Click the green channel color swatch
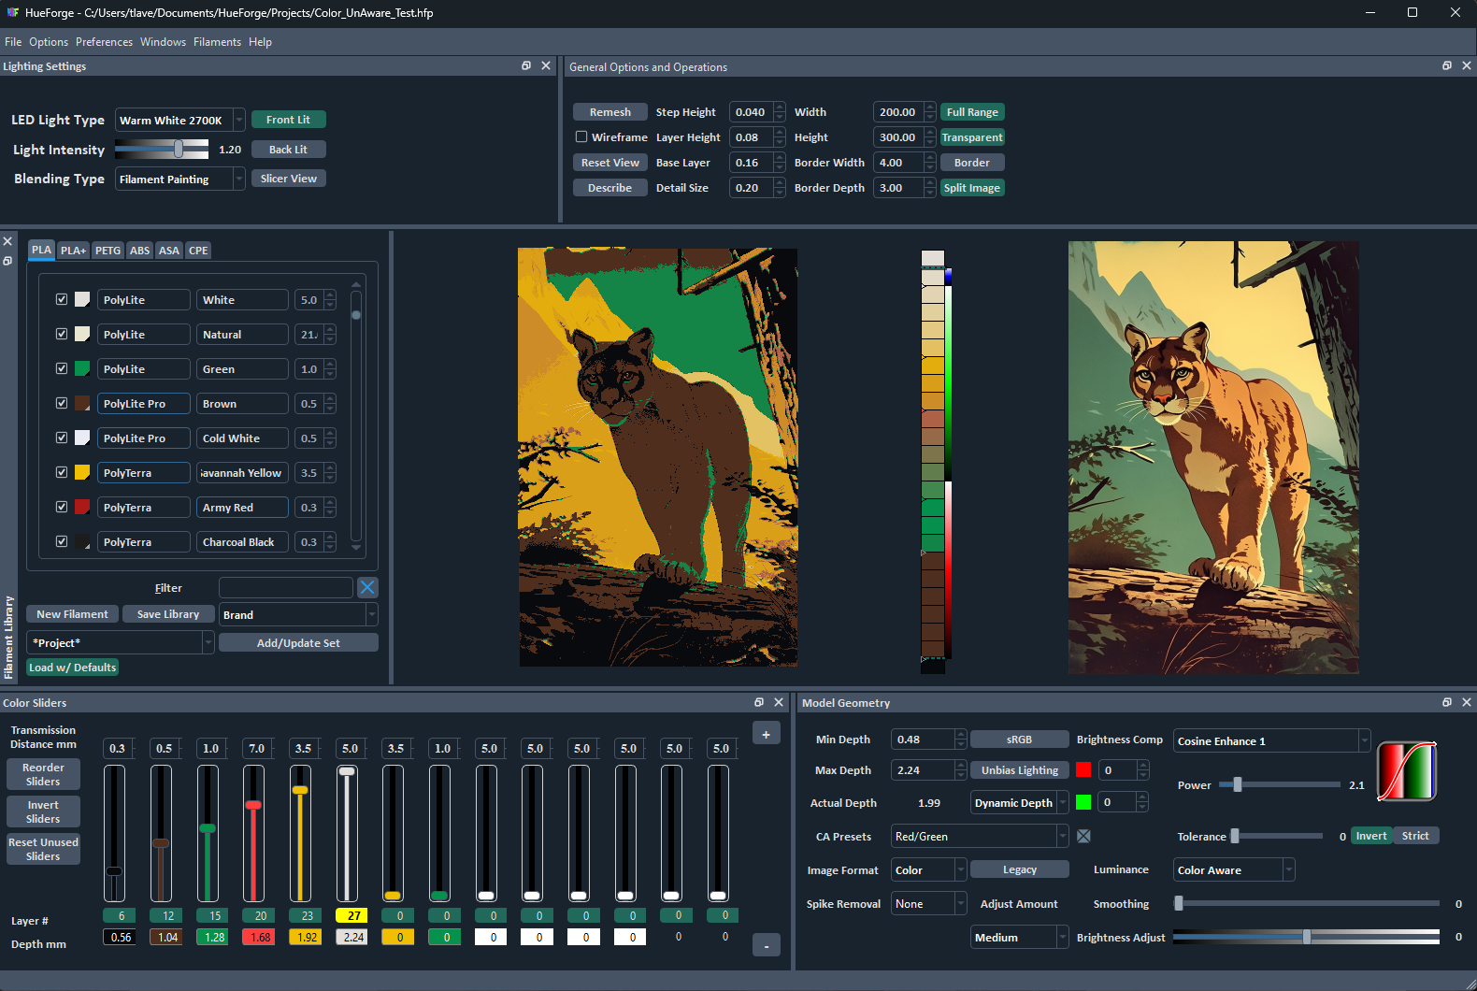1477x991 pixels. coord(1083,801)
